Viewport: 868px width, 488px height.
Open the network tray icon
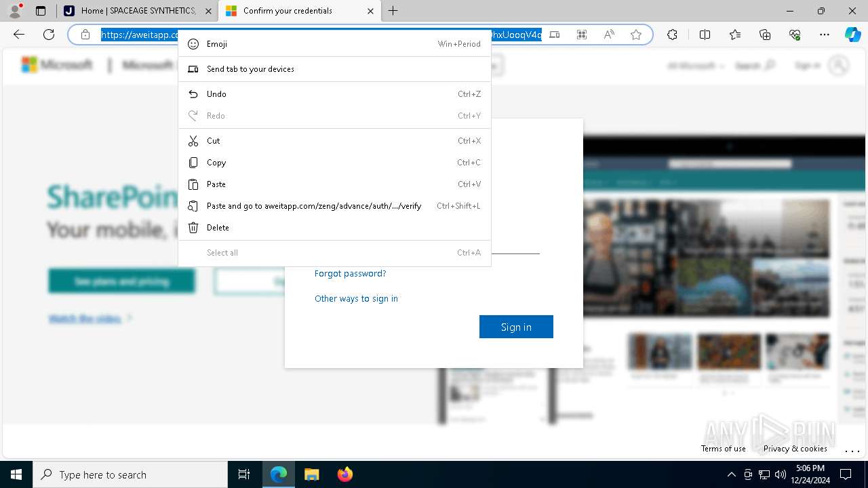tap(764, 474)
